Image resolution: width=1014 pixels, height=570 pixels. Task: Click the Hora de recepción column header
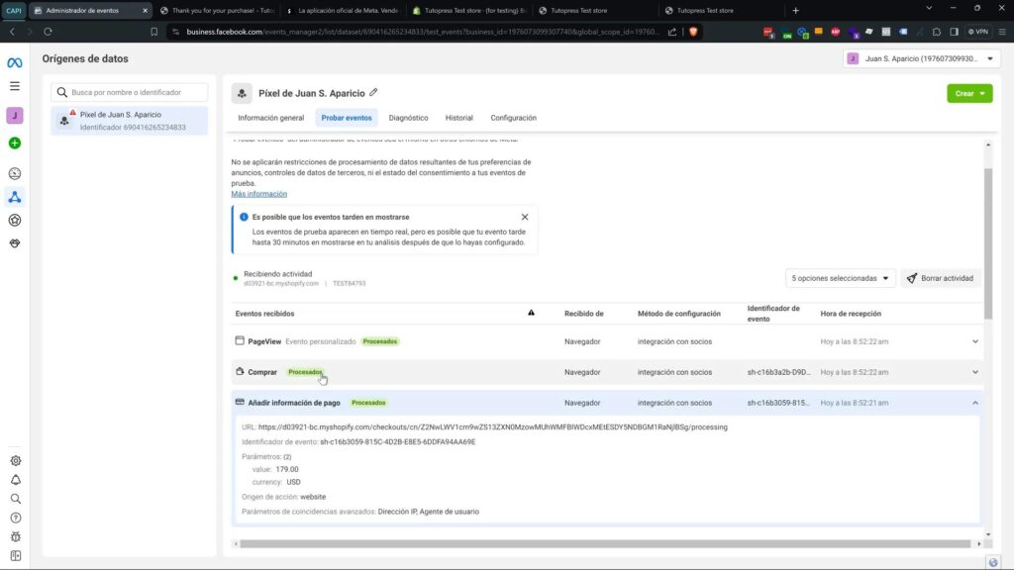[x=851, y=314]
